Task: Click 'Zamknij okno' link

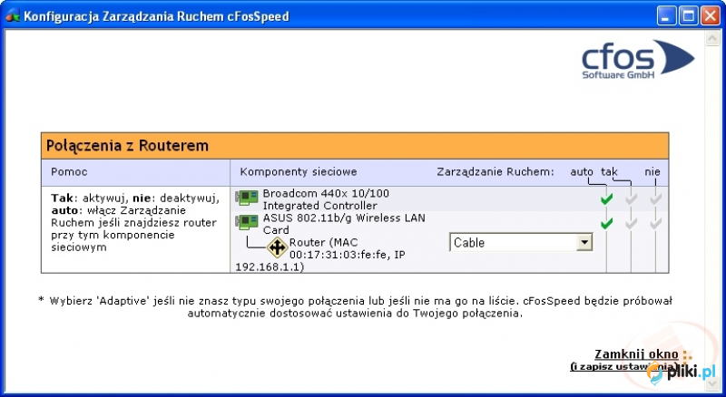Action: 636,354
